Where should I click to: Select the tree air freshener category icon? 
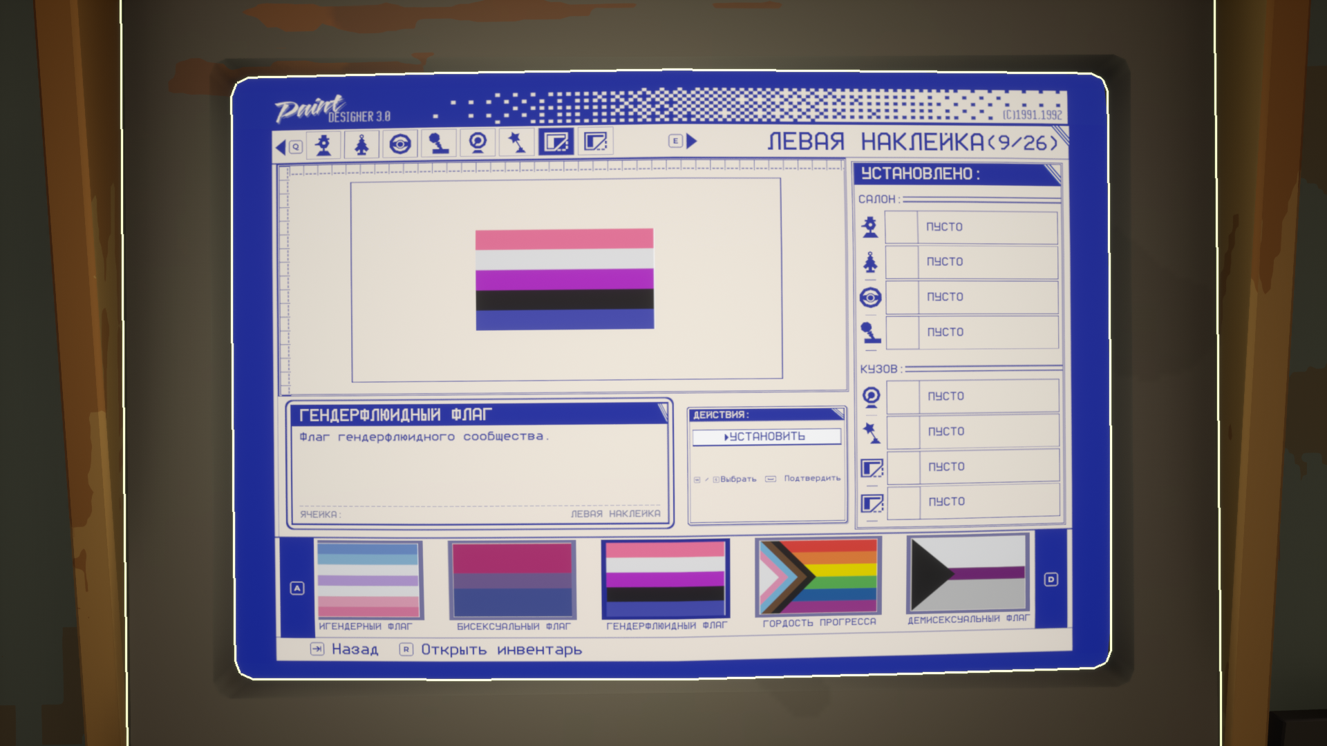[x=361, y=144]
